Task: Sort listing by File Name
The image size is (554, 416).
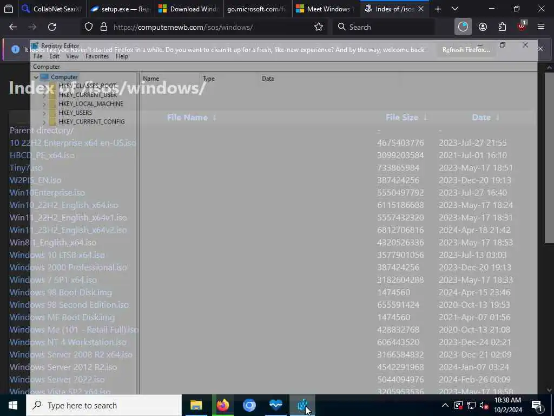Action: [x=187, y=118]
